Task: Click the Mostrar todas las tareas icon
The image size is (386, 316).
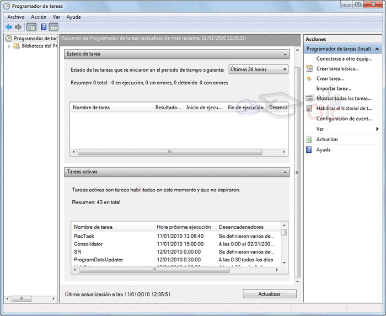Action: click(309, 99)
